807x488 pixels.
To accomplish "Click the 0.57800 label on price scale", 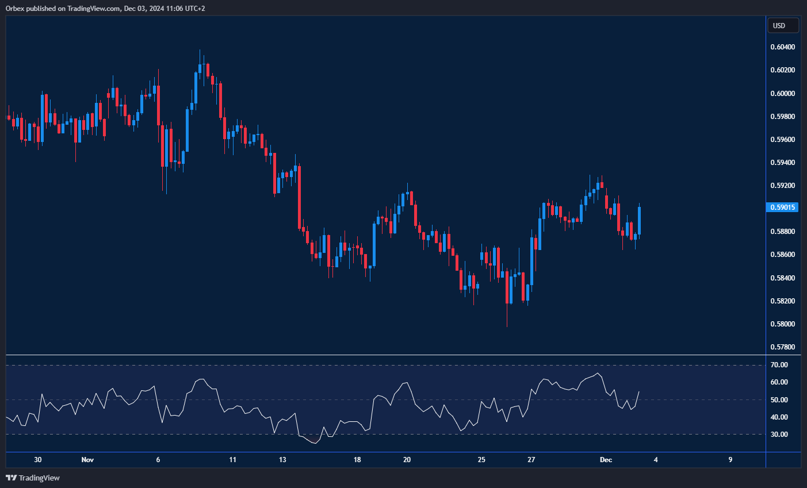I will pos(783,347).
